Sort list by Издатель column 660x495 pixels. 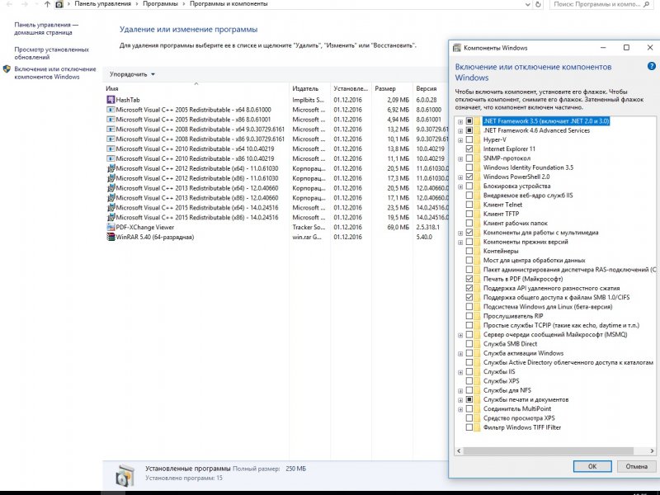click(x=309, y=89)
